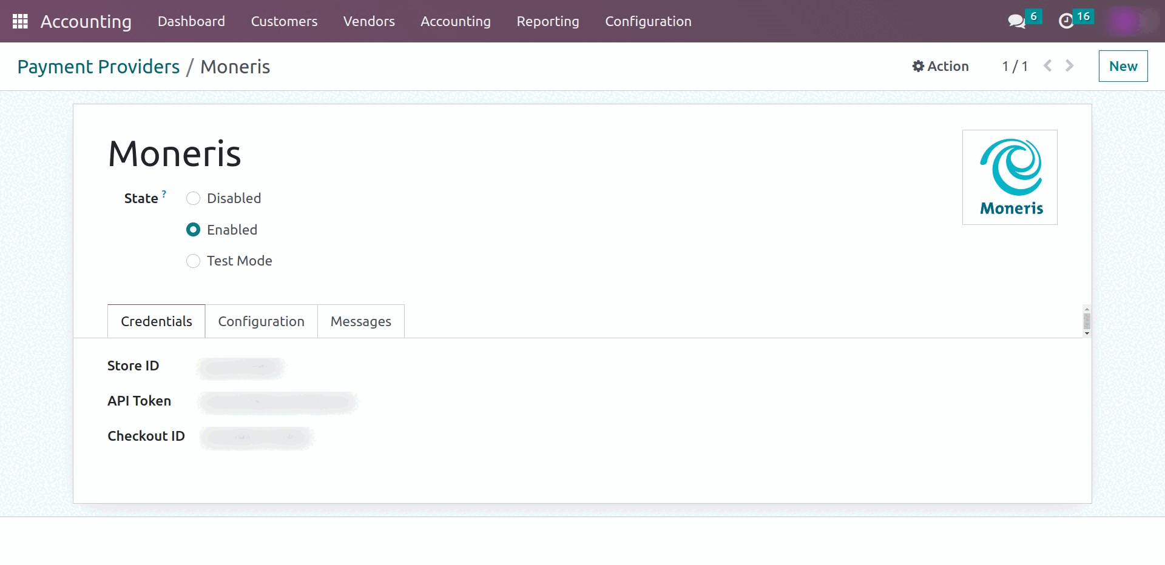
Task: Go to the Dashboard menu
Action: pos(191,21)
